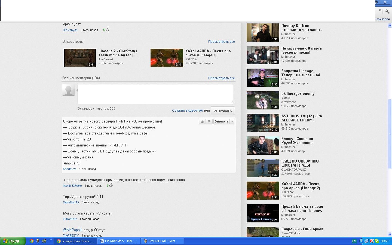Visit 001vanya1 user profile
The width and height of the screenshot is (392, 245).
tap(70, 30)
